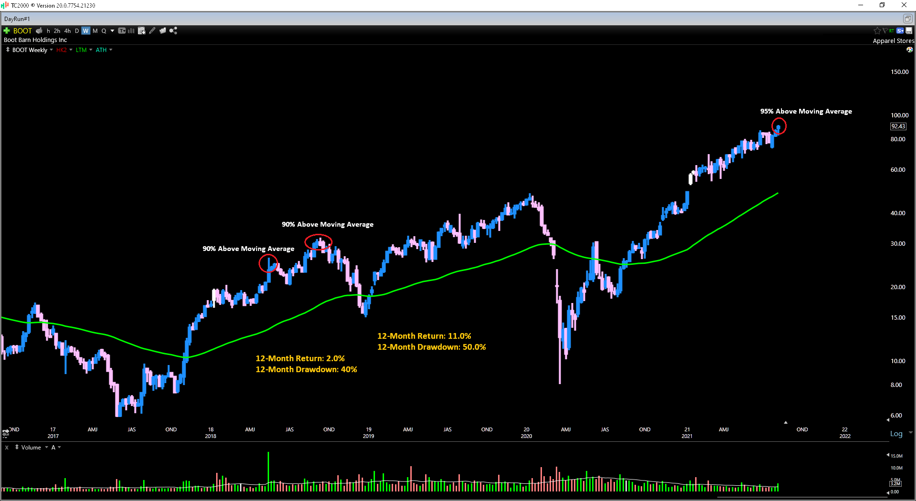Switch chart to 4h timeframe

67,31
